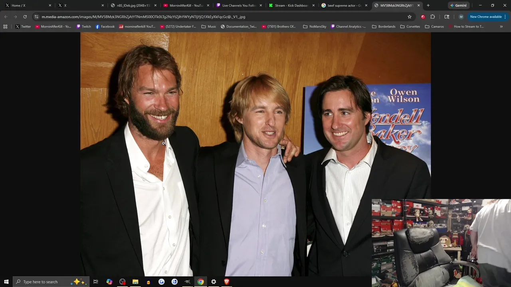The image size is (511, 287).
Task: Open a new tab with plus button
Action: coord(428,6)
